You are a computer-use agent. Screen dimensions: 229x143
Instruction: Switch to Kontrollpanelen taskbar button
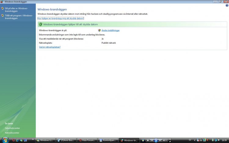108,140
